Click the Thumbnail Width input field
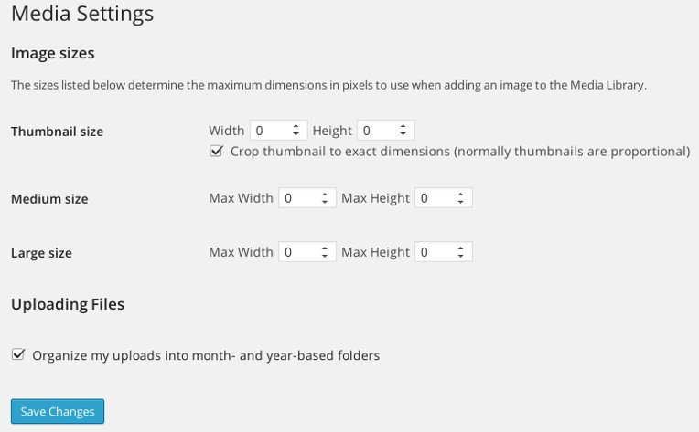The height and width of the screenshot is (432, 699). [278, 131]
